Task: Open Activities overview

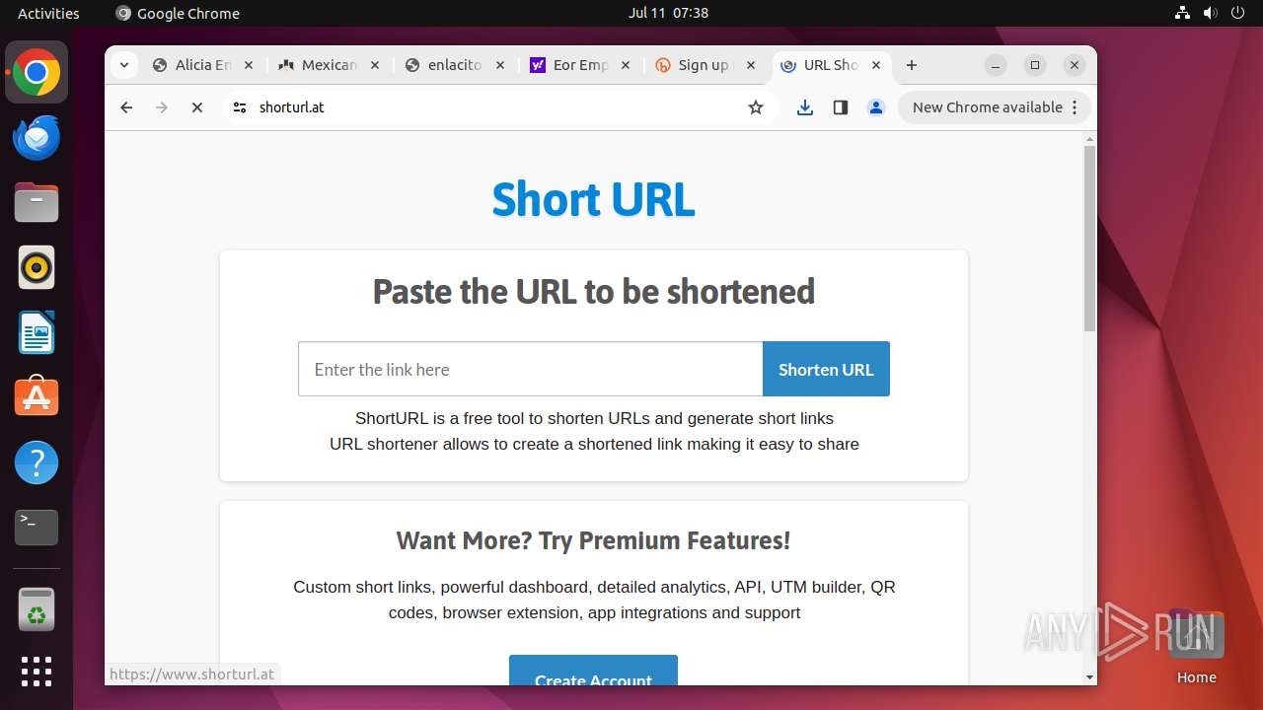Action: pos(48,13)
